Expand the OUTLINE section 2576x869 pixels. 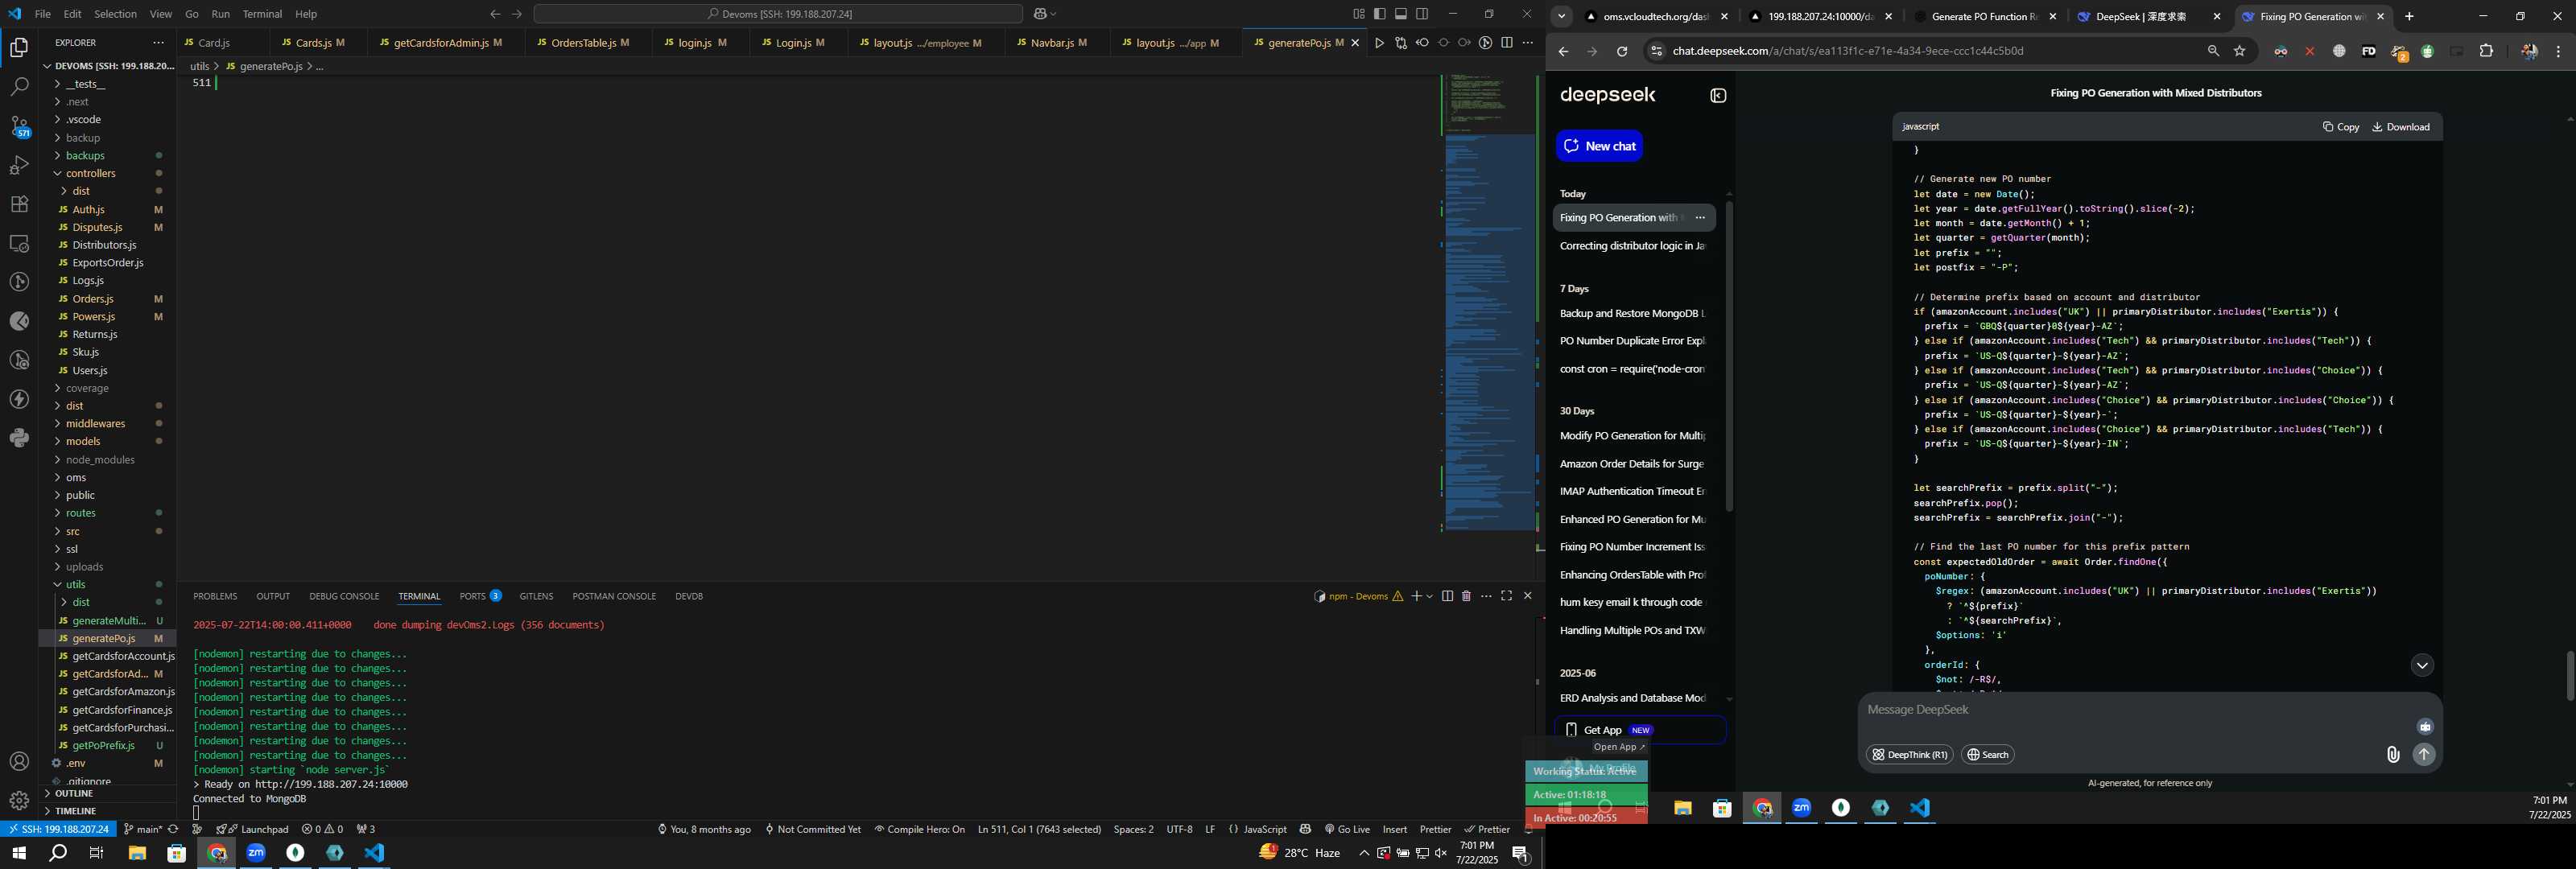tap(107, 794)
